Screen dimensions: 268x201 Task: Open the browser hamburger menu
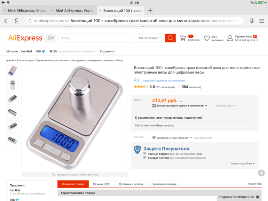click(x=261, y=21)
